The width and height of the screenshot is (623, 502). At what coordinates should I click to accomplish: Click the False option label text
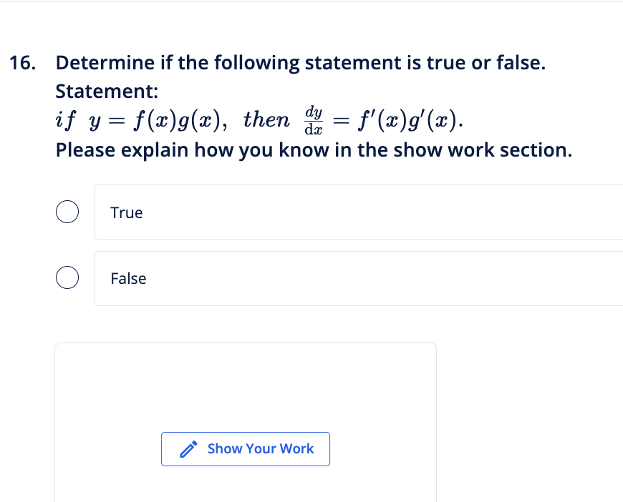click(x=127, y=278)
